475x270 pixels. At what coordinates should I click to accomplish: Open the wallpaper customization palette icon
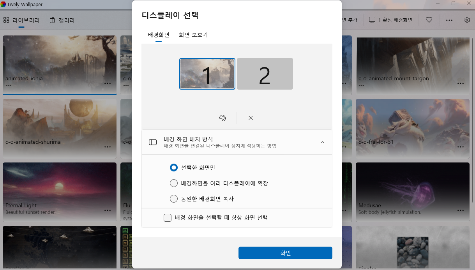222,118
